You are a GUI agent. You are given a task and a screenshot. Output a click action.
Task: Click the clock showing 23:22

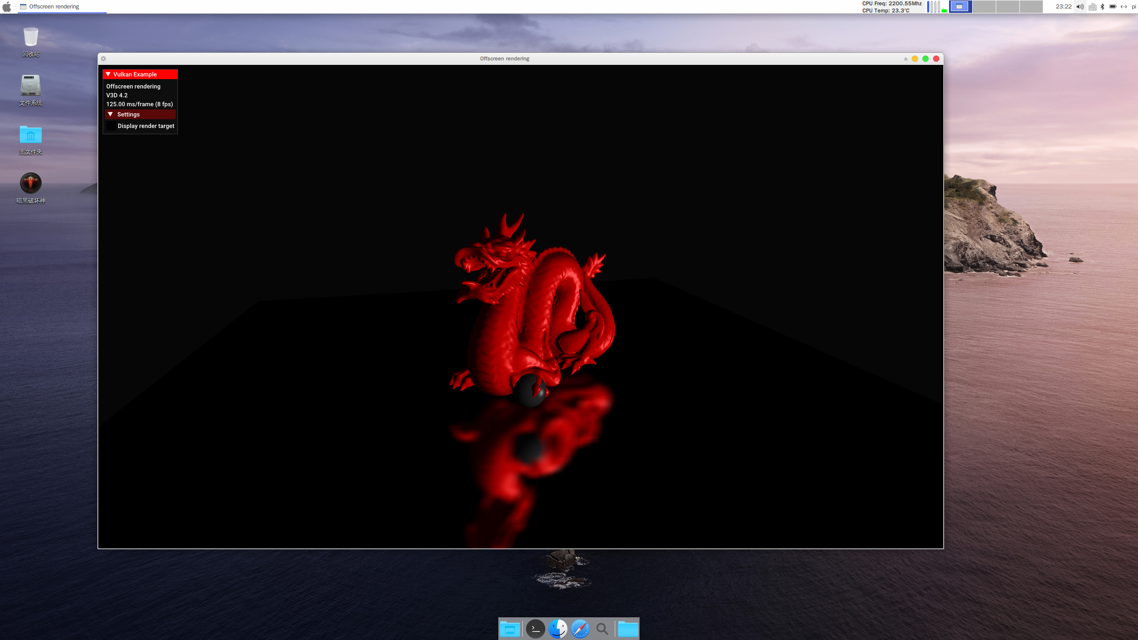pyautogui.click(x=1063, y=7)
